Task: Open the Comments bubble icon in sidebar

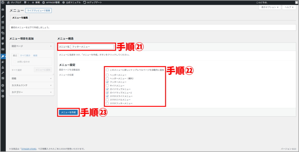Action: tap(3, 44)
